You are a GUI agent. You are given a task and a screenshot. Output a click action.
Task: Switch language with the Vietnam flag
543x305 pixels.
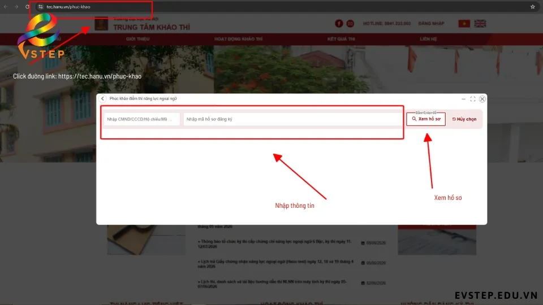click(464, 24)
